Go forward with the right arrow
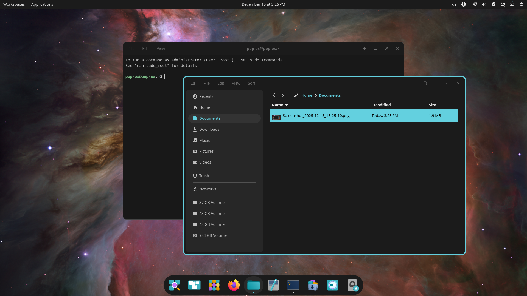 pos(283,95)
